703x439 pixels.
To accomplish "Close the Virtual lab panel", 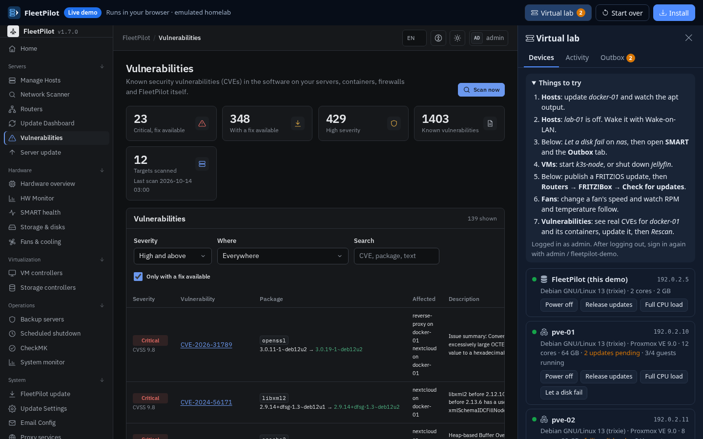I will pyautogui.click(x=688, y=38).
